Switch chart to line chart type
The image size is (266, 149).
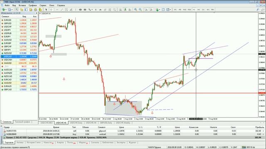coord(130,10)
